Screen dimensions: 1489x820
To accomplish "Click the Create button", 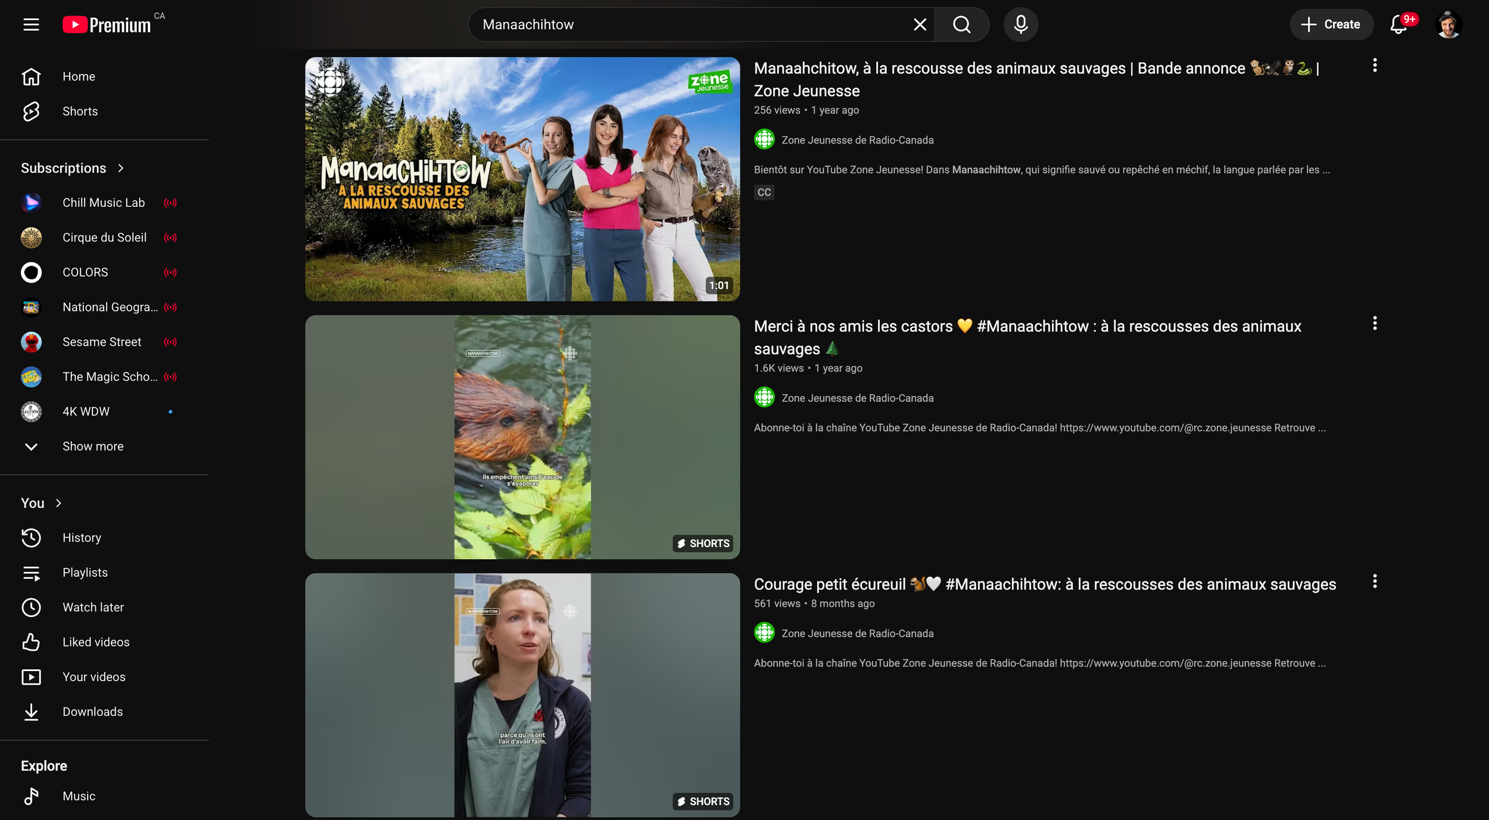I will pos(1331,24).
